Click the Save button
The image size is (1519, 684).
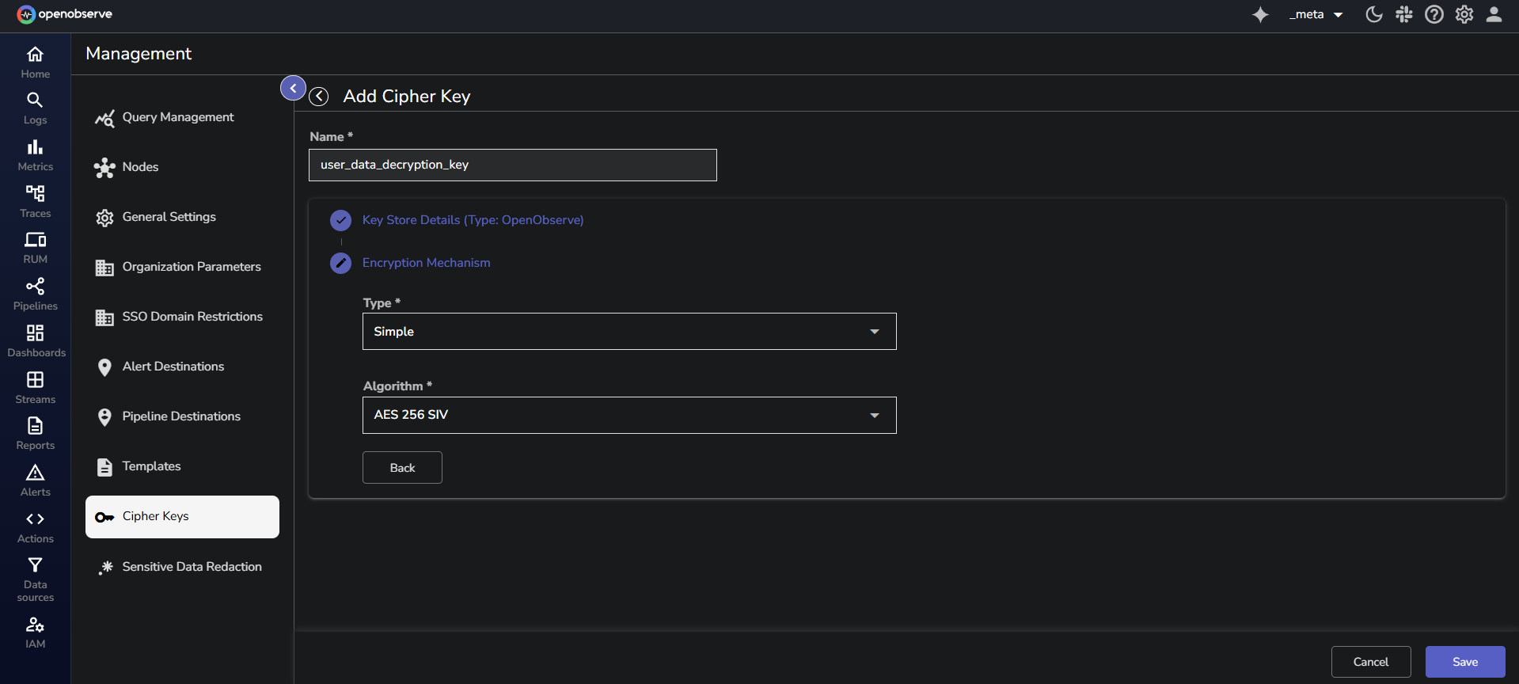click(x=1464, y=662)
